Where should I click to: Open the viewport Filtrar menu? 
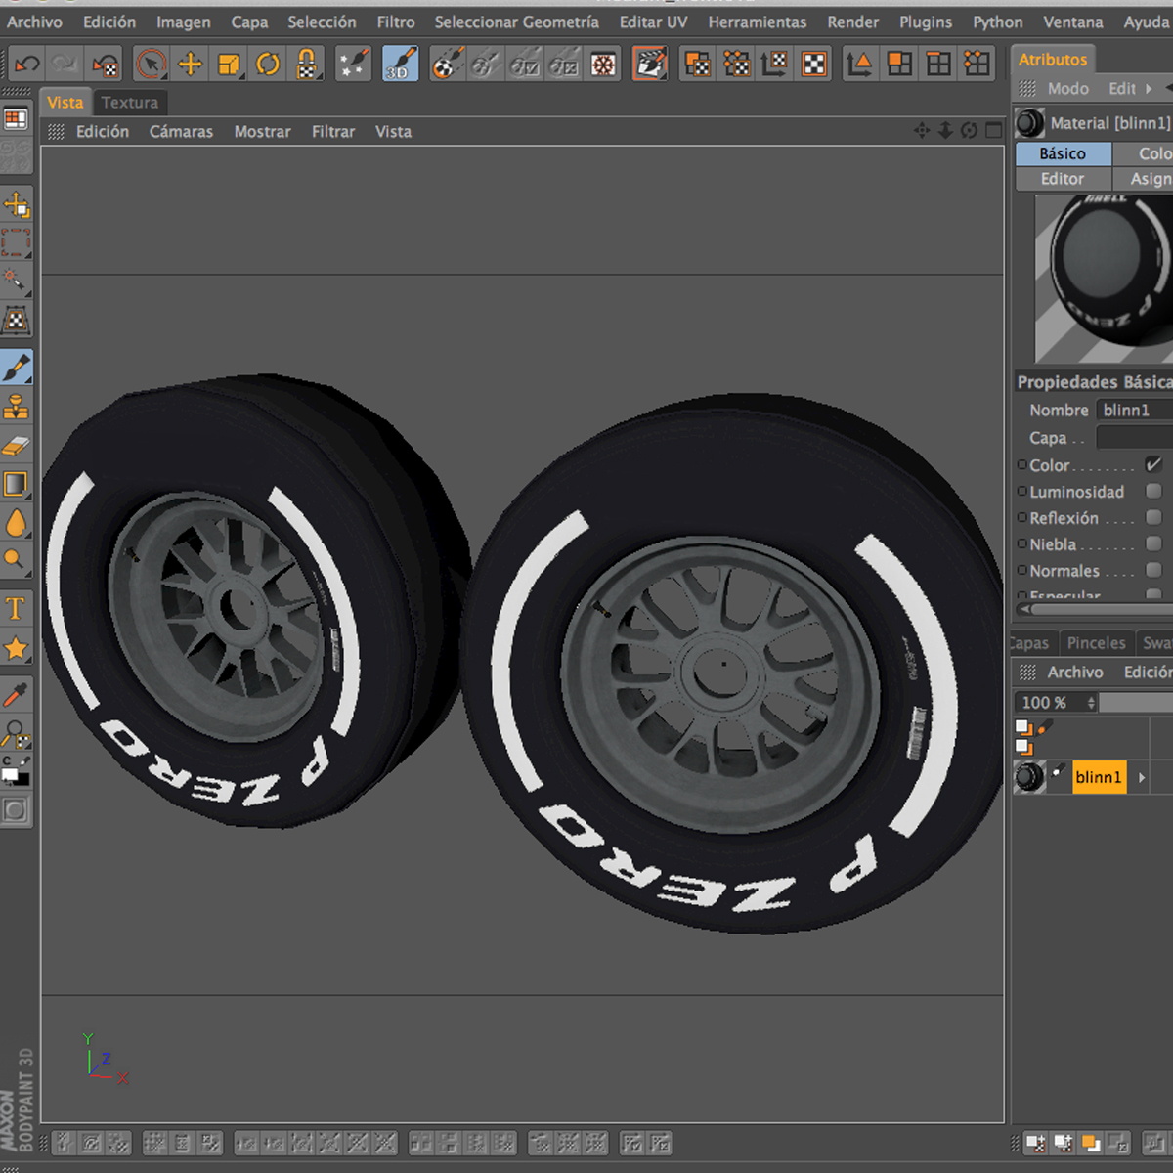[333, 131]
